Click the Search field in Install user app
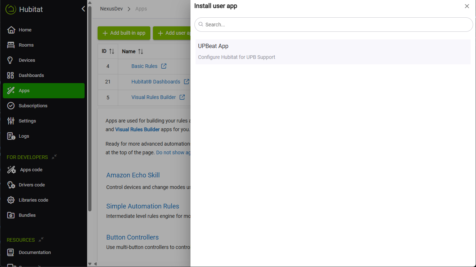Screen dimensions: 476x267 [x=333, y=25]
